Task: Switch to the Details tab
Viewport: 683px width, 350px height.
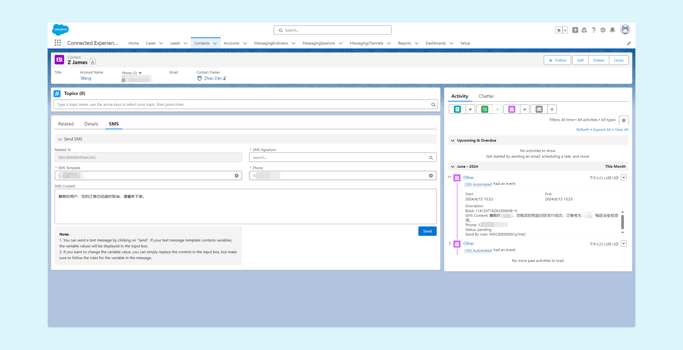Action: click(91, 124)
